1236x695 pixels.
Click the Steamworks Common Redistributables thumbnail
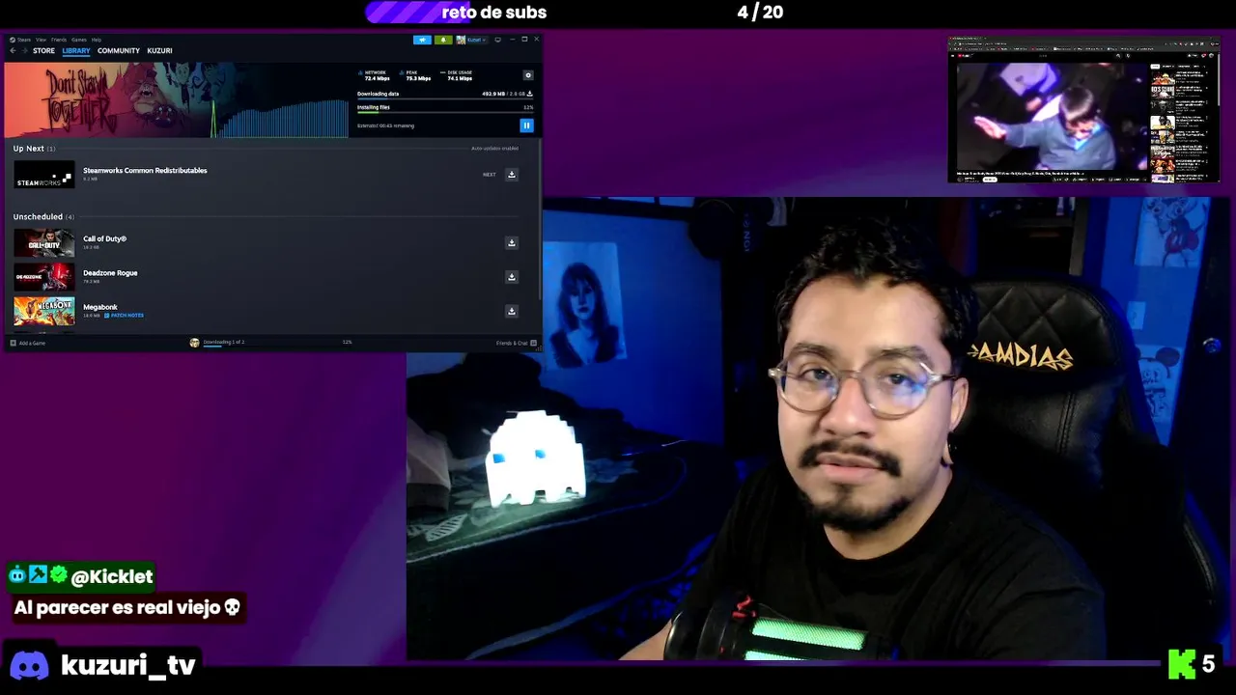43,175
